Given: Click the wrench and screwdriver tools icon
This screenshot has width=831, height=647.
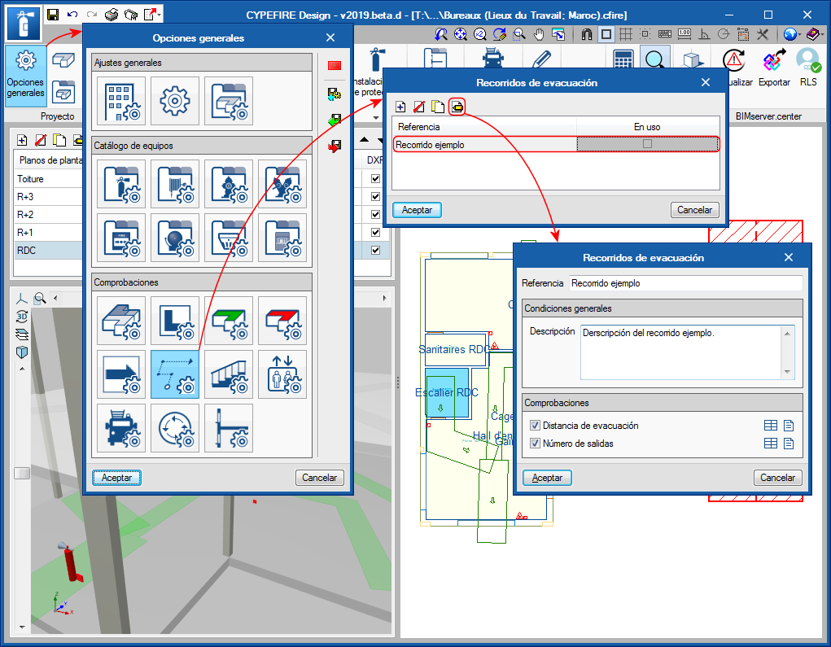Looking at the screenshot, I should pyautogui.click(x=763, y=34).
